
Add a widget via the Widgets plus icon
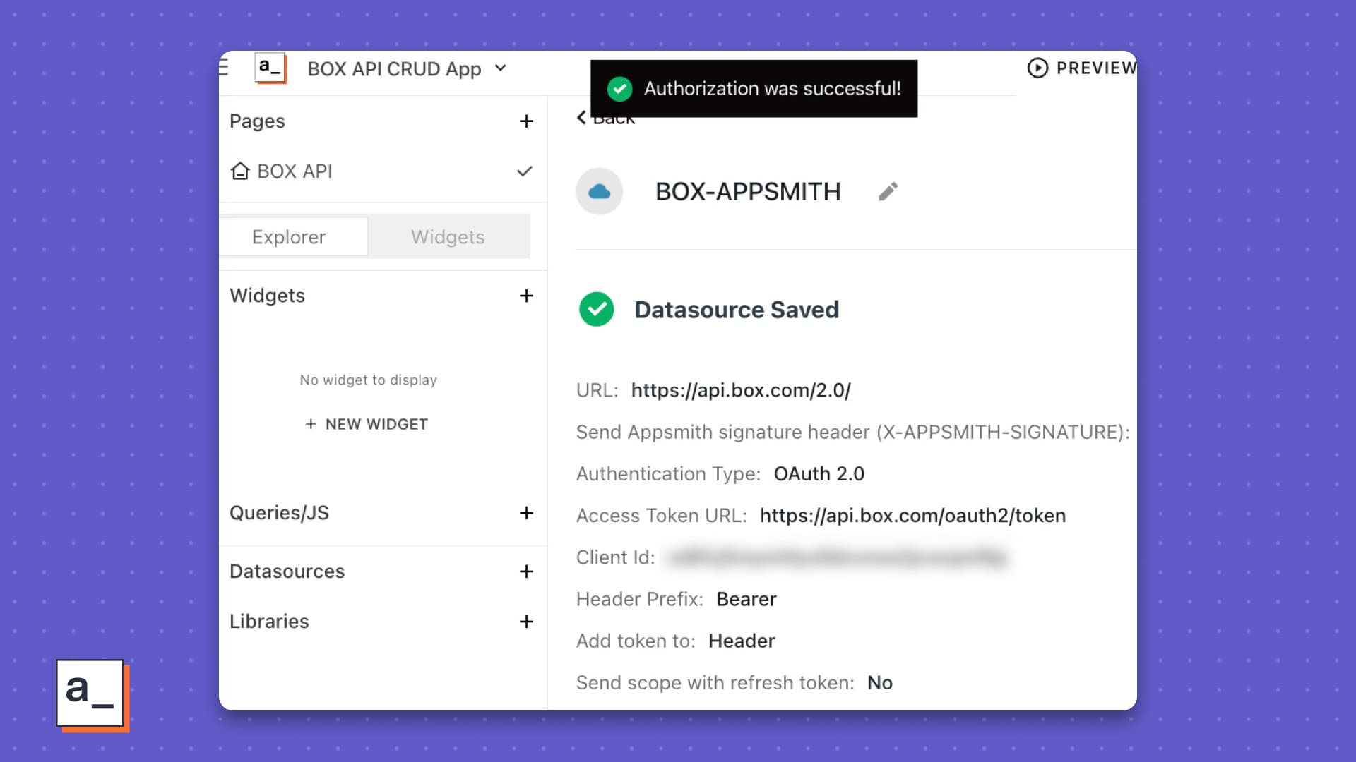526,296
